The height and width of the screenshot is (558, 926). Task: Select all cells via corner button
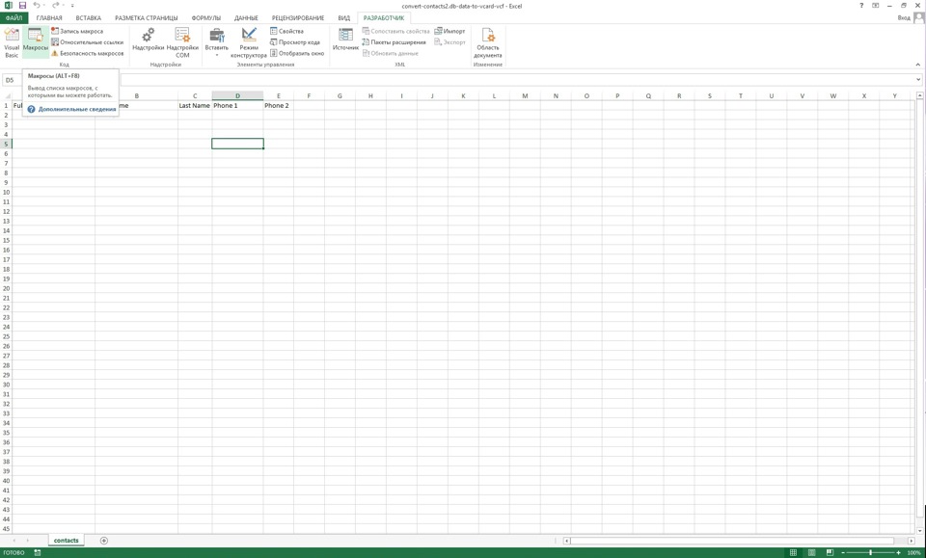click(6, 95)
